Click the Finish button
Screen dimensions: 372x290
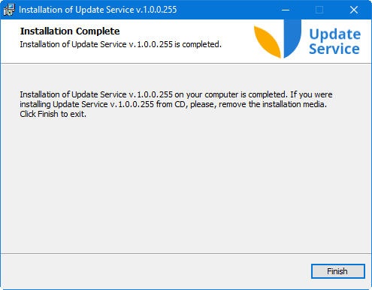[x=337, y=271]
